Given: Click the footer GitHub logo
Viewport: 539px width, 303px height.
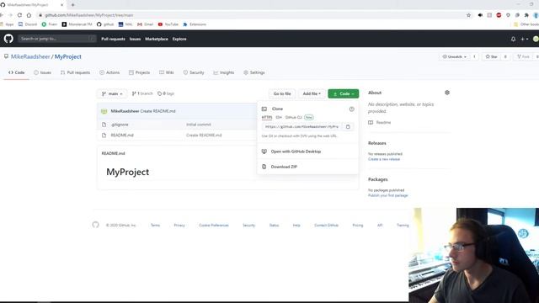Looking at the screenshot, I should coord(95,225).
